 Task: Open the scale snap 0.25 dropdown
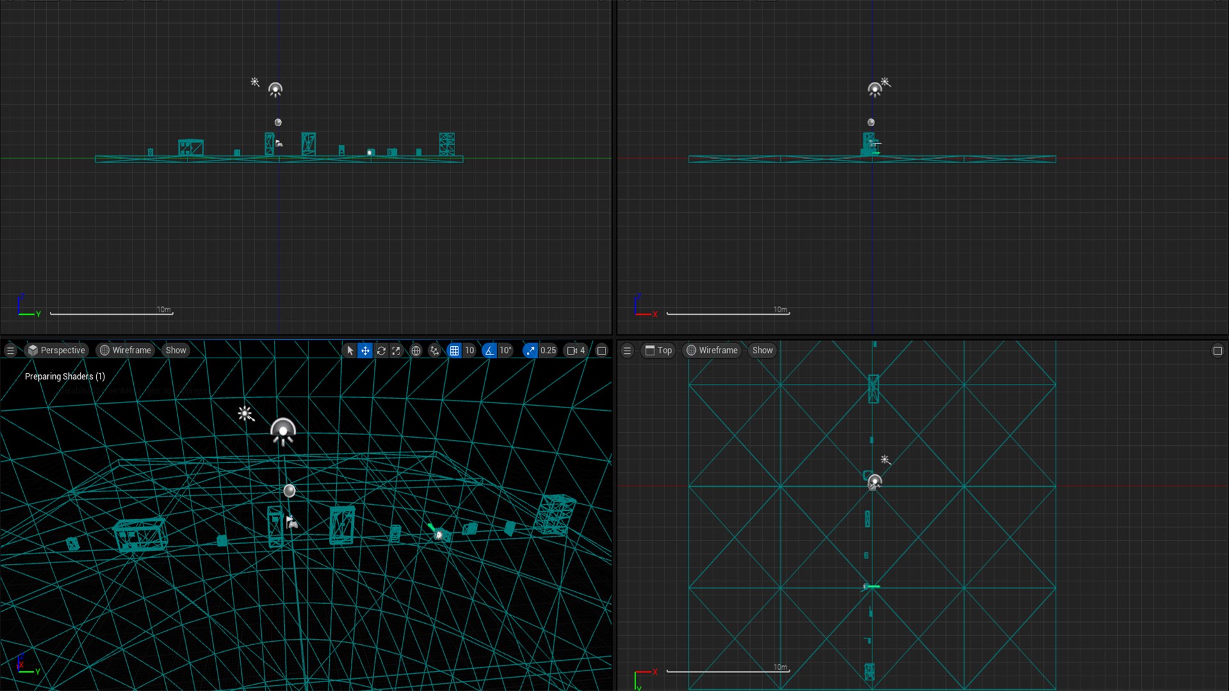pos(548,351)
